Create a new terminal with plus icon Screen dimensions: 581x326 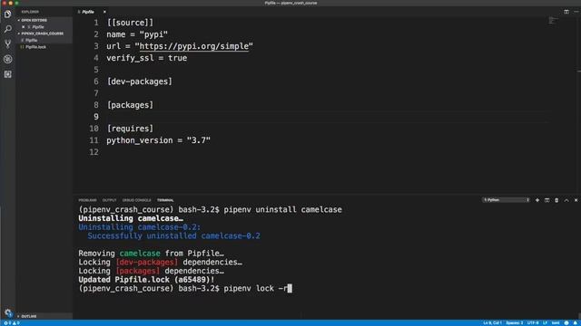pos(537,200)
